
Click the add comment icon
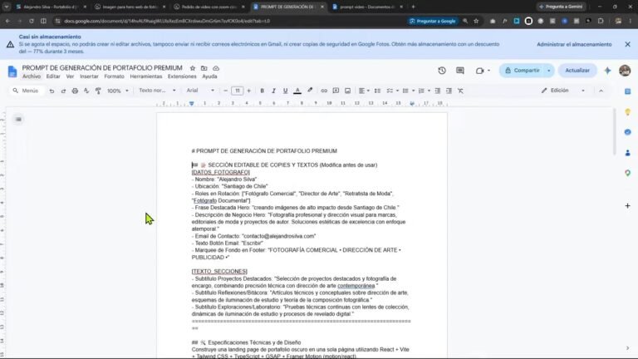pos(336,91)
